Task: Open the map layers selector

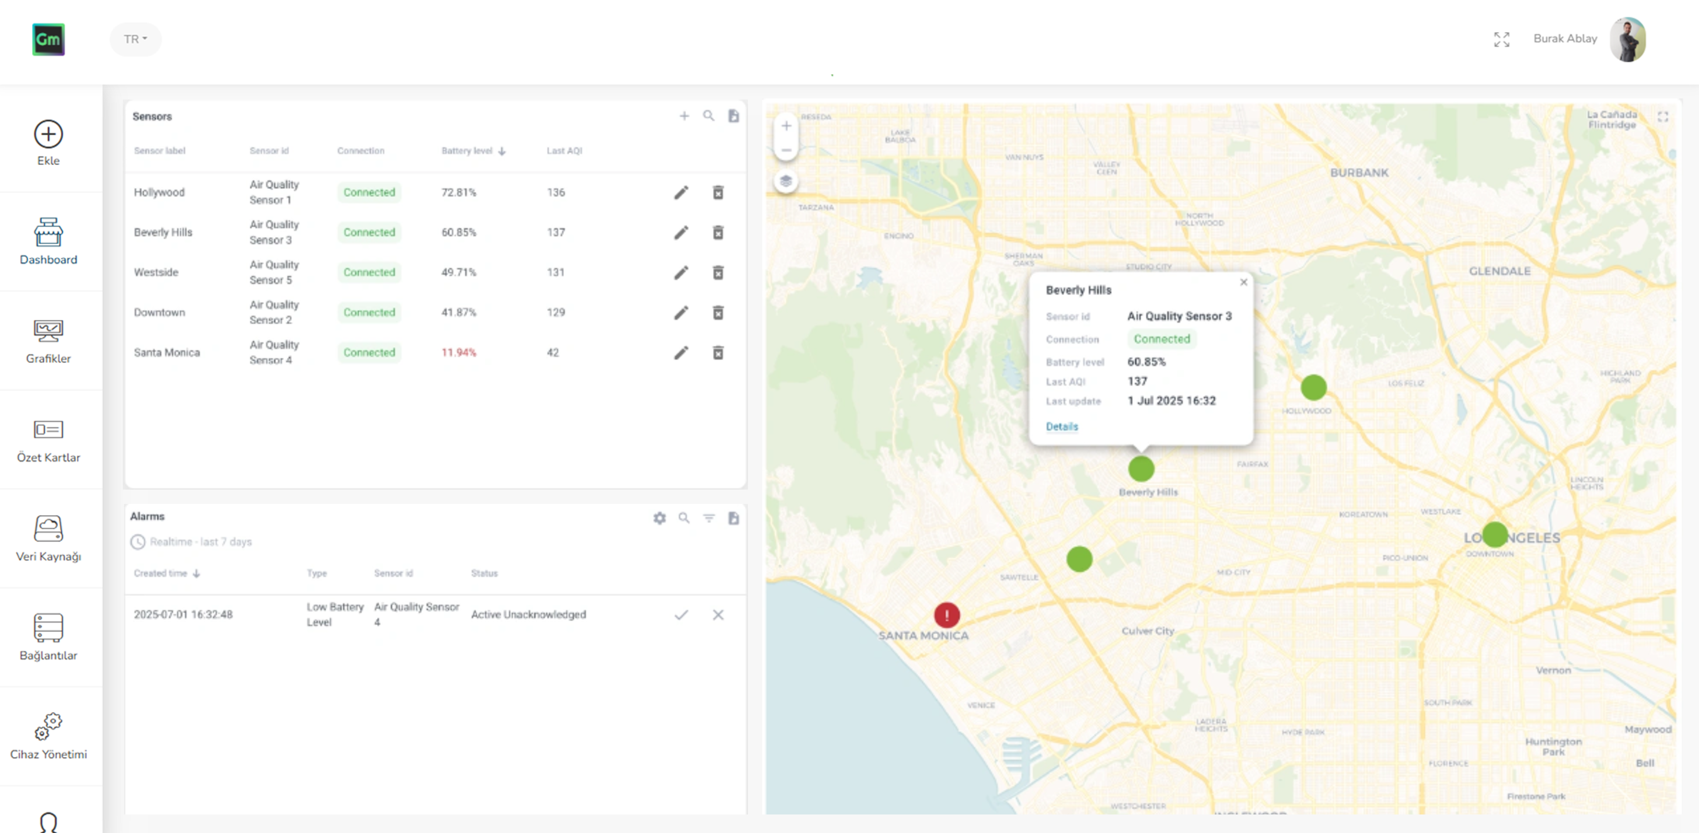Action: tap(785, 181)
